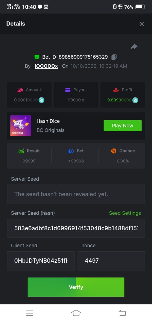Tap the Android home navigation button
This screenshot has height=322, width=152.
point(76,313)
